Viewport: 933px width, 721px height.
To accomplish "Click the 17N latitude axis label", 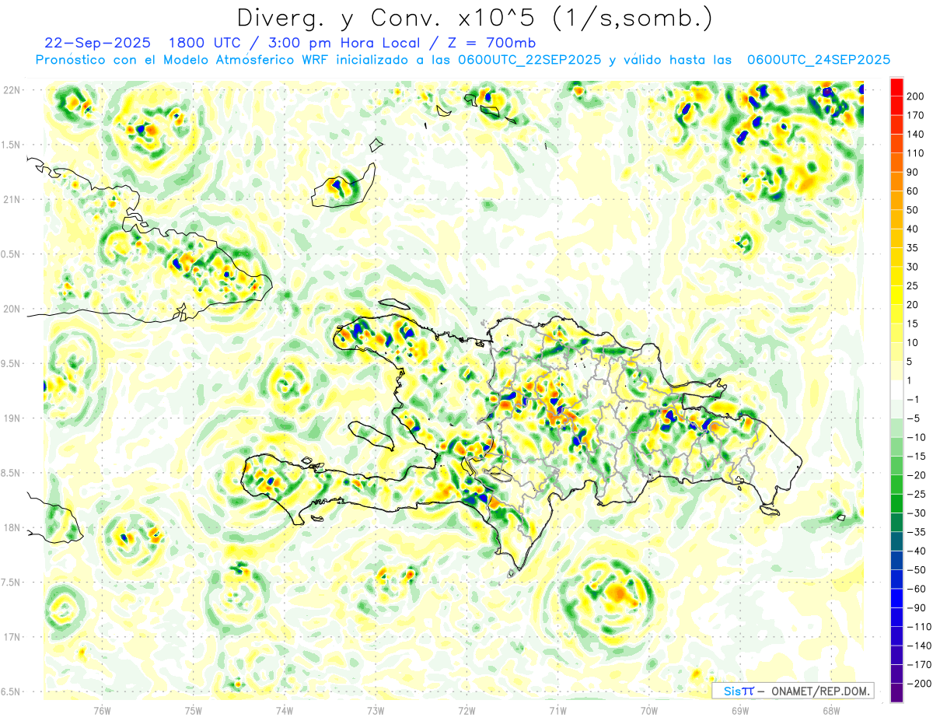I will tap(11, 637).
